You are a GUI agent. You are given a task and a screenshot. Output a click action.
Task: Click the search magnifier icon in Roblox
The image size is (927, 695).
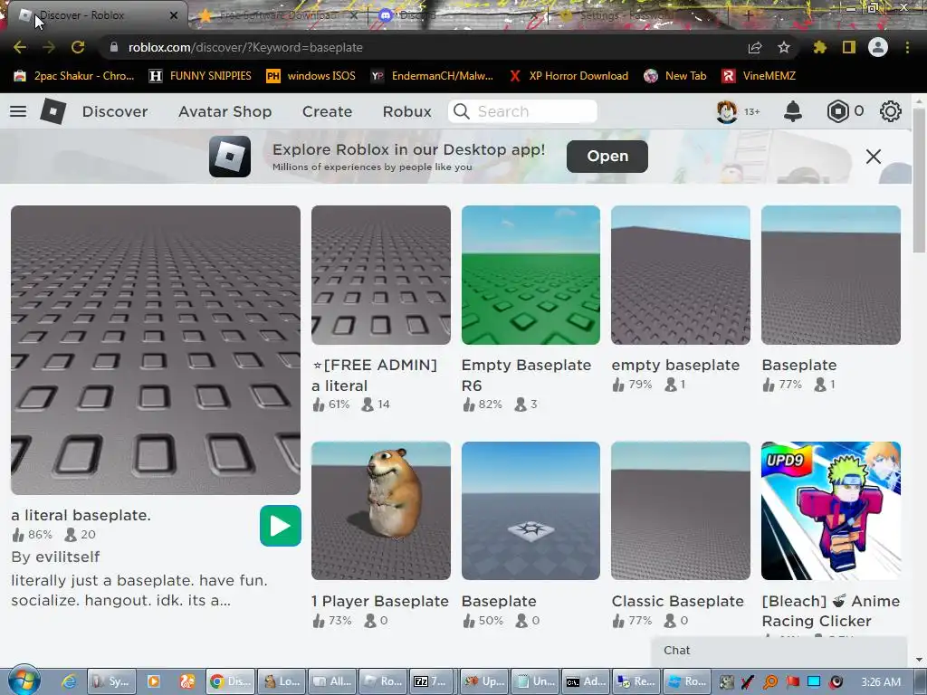[462, 111]
